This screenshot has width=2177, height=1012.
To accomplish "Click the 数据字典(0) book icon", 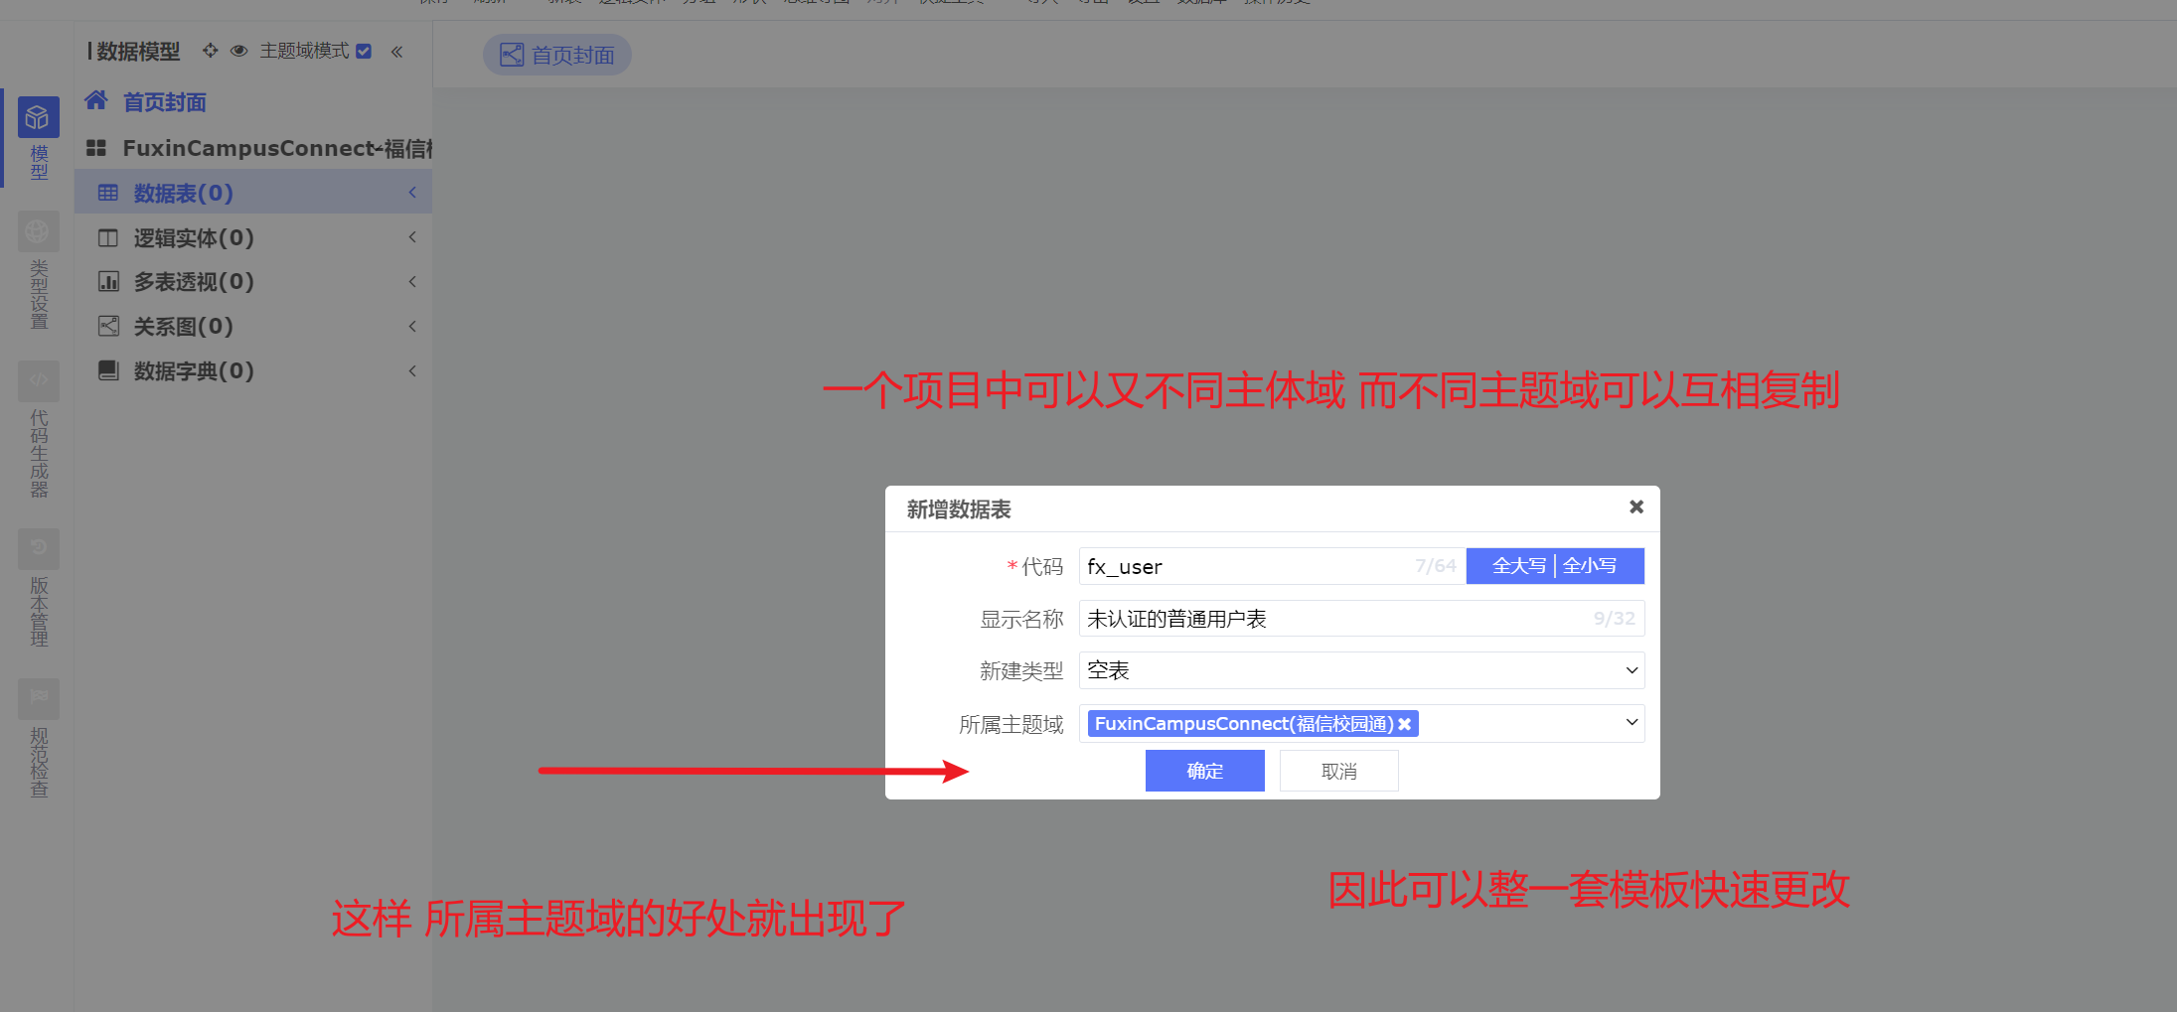I will [108, 370].
